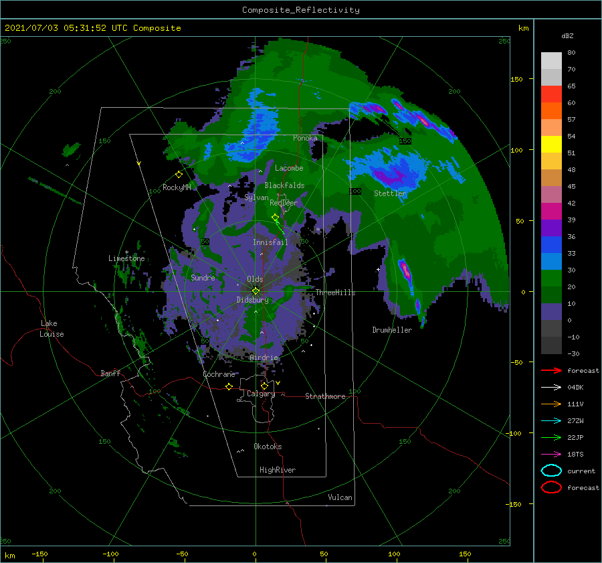Click the yellow diamond marker above Calgary

point(264,386)
